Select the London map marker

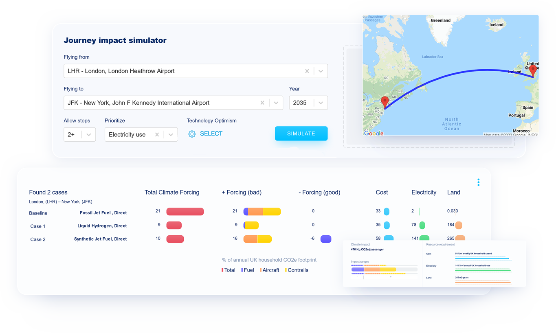click(x=533, y=70)
